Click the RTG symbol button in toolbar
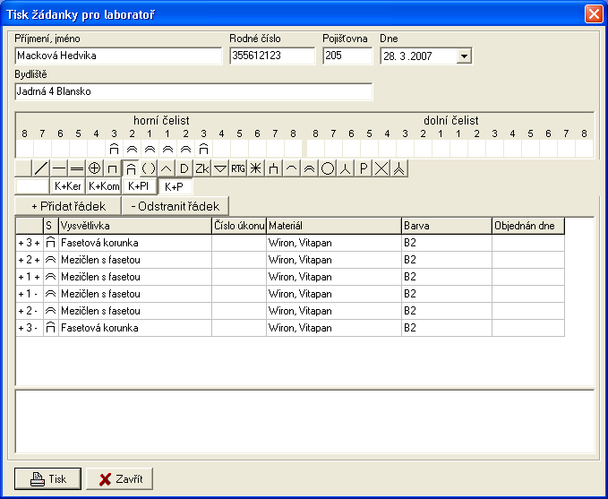The width and height of the screenshot is (608, 499). (238, 168)
